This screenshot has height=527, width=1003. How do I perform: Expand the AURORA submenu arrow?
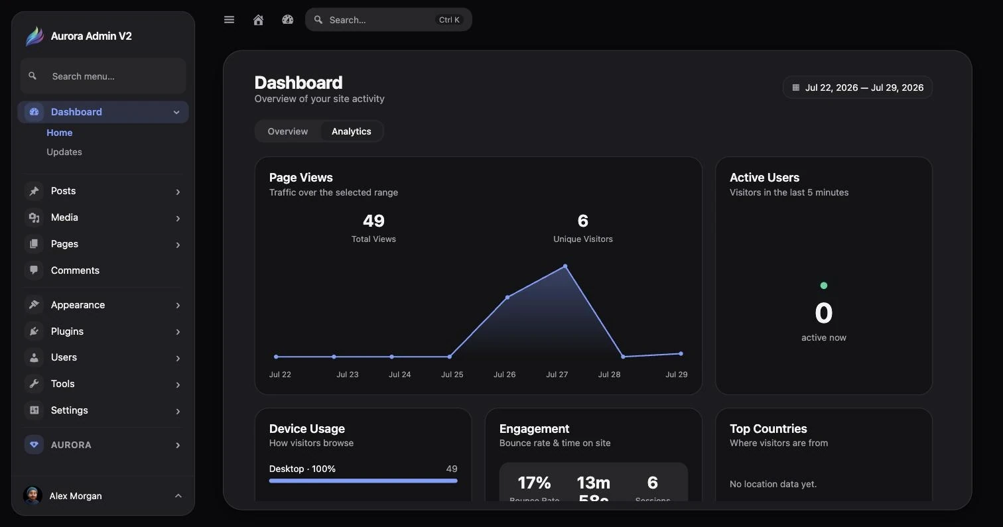pos(178,445)
